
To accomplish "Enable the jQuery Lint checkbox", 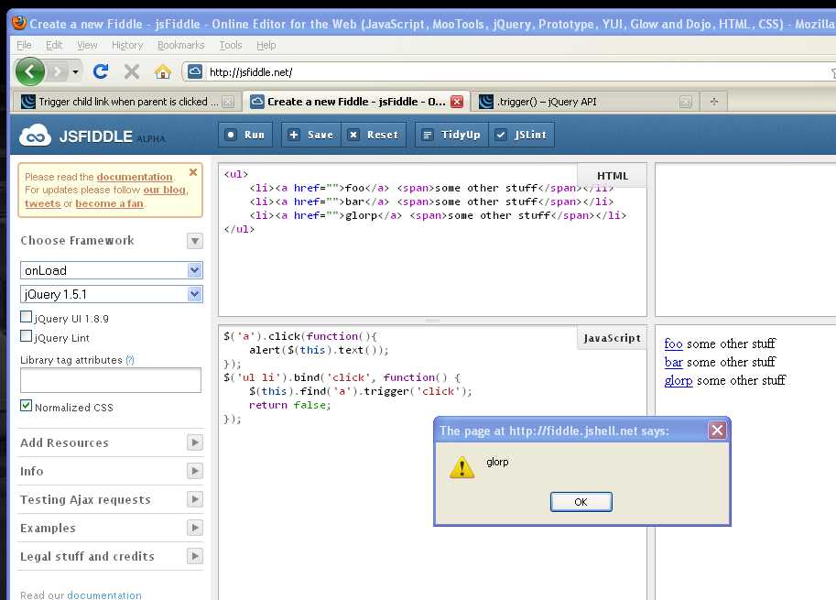I will tap(27, 337).
